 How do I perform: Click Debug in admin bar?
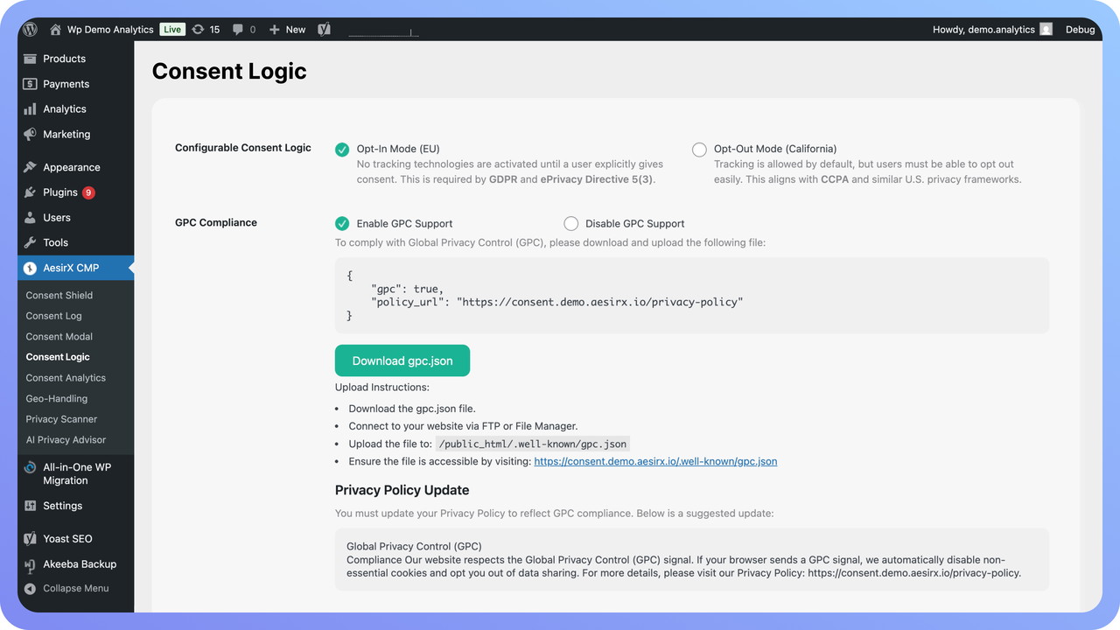1080,29
